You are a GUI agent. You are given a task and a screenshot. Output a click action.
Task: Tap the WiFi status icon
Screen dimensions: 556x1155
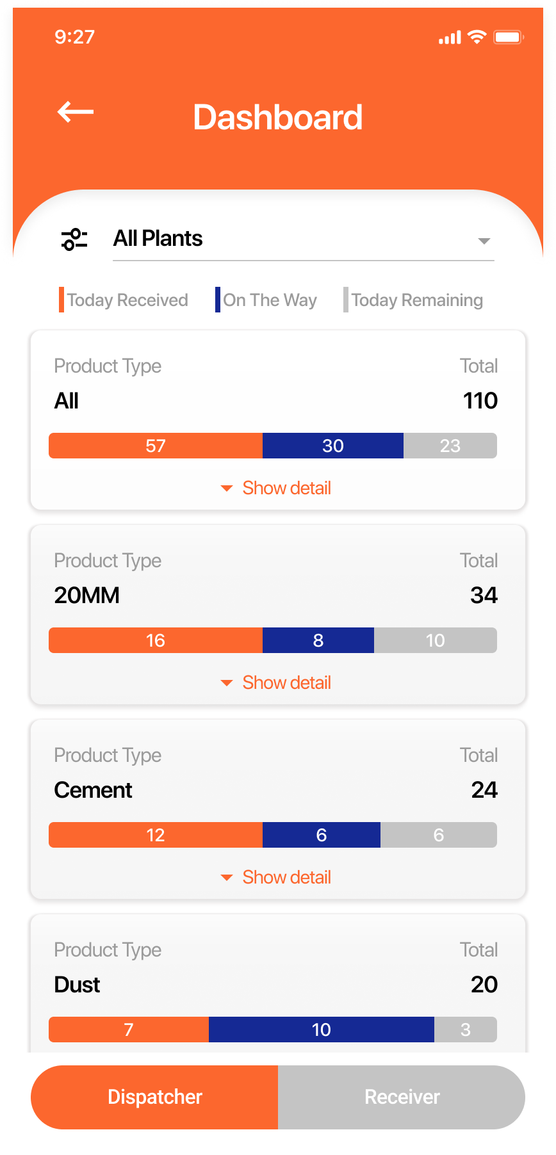coord(477,37)
